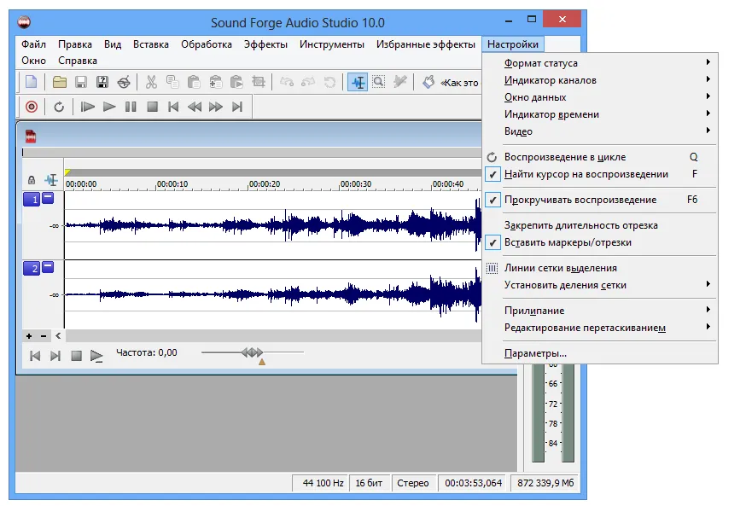Uncheck Прокручивать воспроизведение

click(x=599, y=200)
